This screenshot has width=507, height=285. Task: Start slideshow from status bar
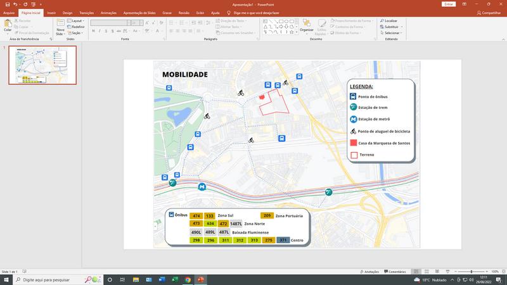coord(447,272)
